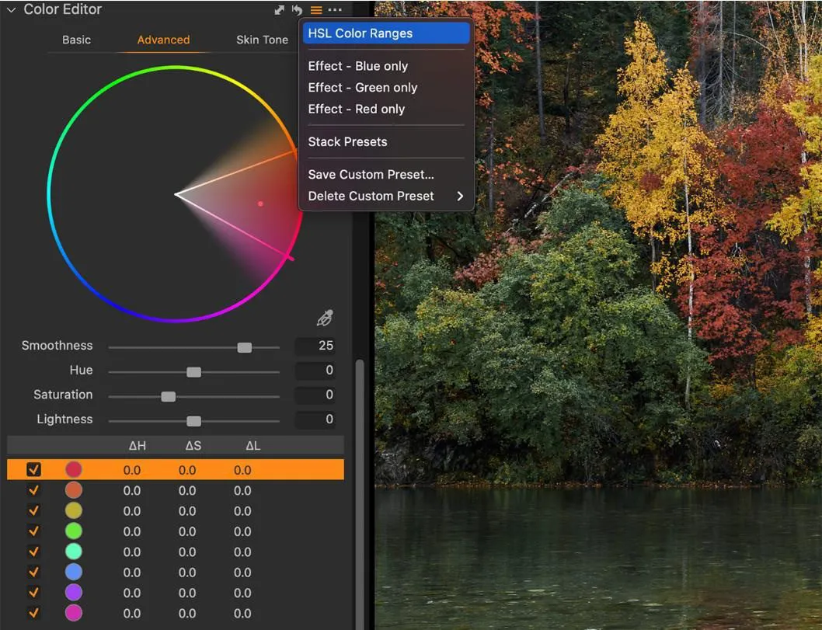The height and width of the screenshot is (630, 822).
Task: Switch to the Advanced tab
Action: [x=164, y=40]
